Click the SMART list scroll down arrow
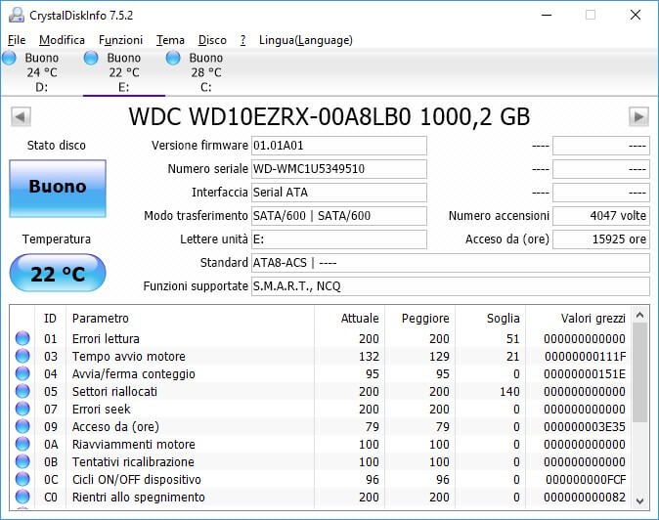The image size is (659, 520). point(640,500)
